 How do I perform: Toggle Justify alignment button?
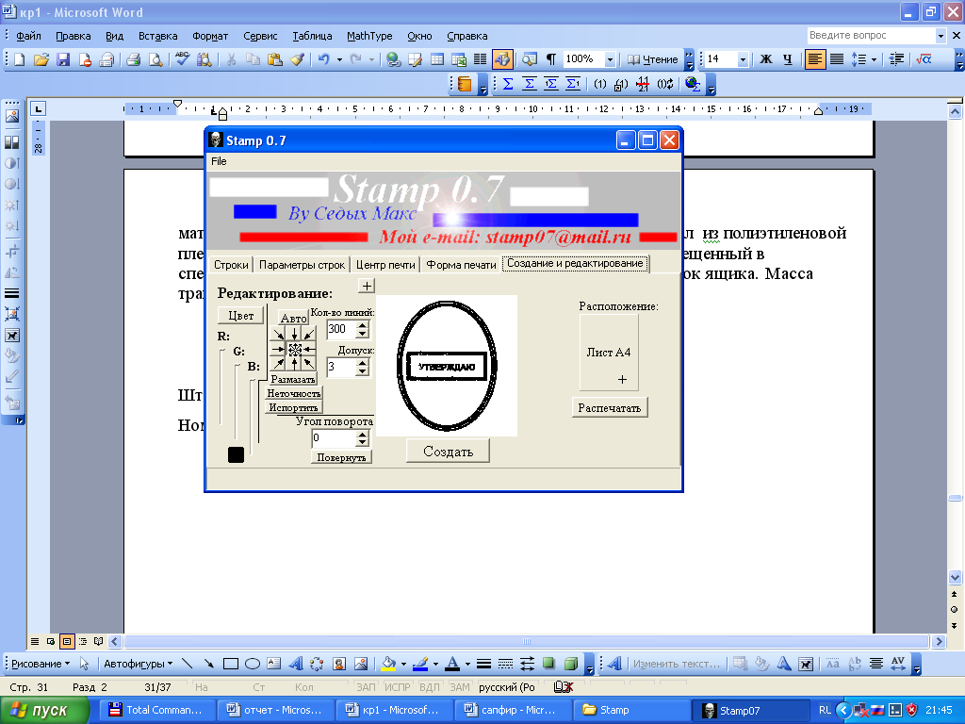tap(837, 59)
